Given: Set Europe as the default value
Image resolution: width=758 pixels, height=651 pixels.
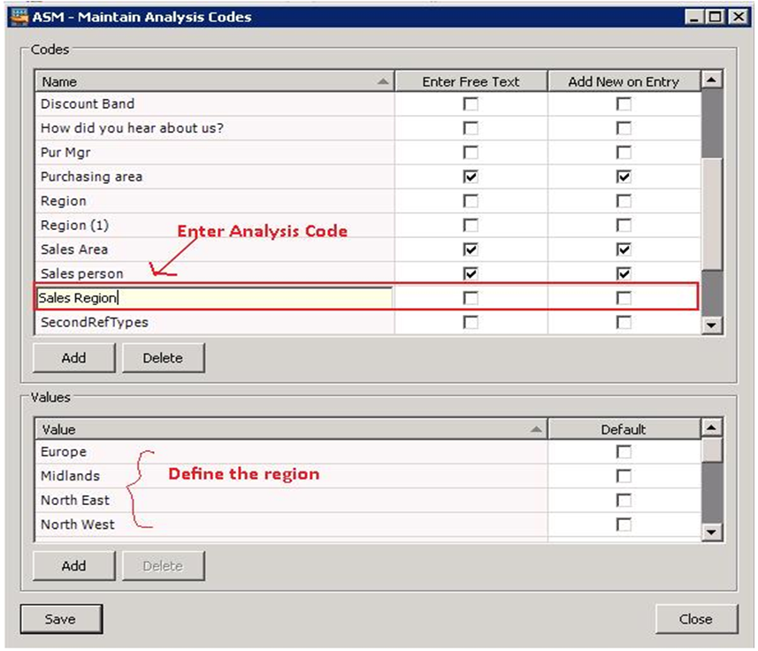Looking at the screenshot, I should coord(624,452).
